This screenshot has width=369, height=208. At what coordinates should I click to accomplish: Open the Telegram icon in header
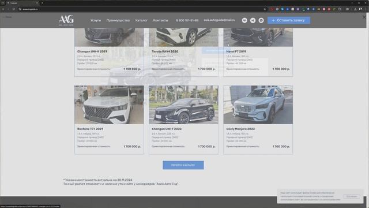coord(253,20)
